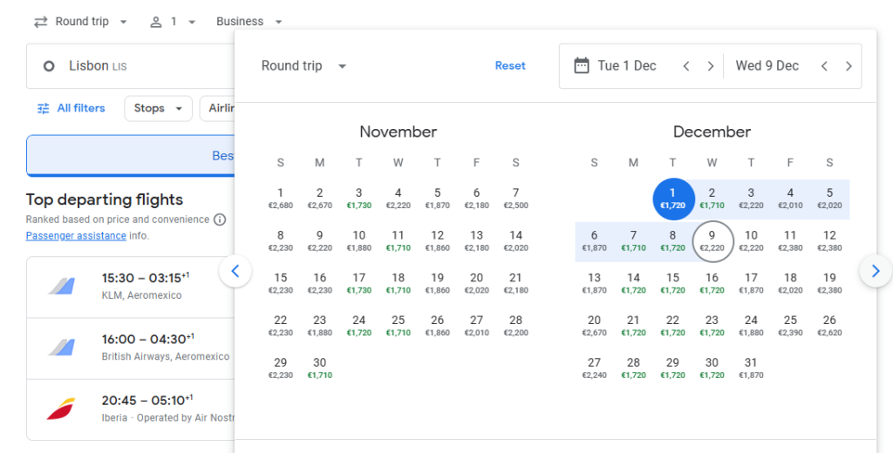893x453 pixels.
Task: Pick December 18 priced €2,020
Action: click(x=790, y=283)
